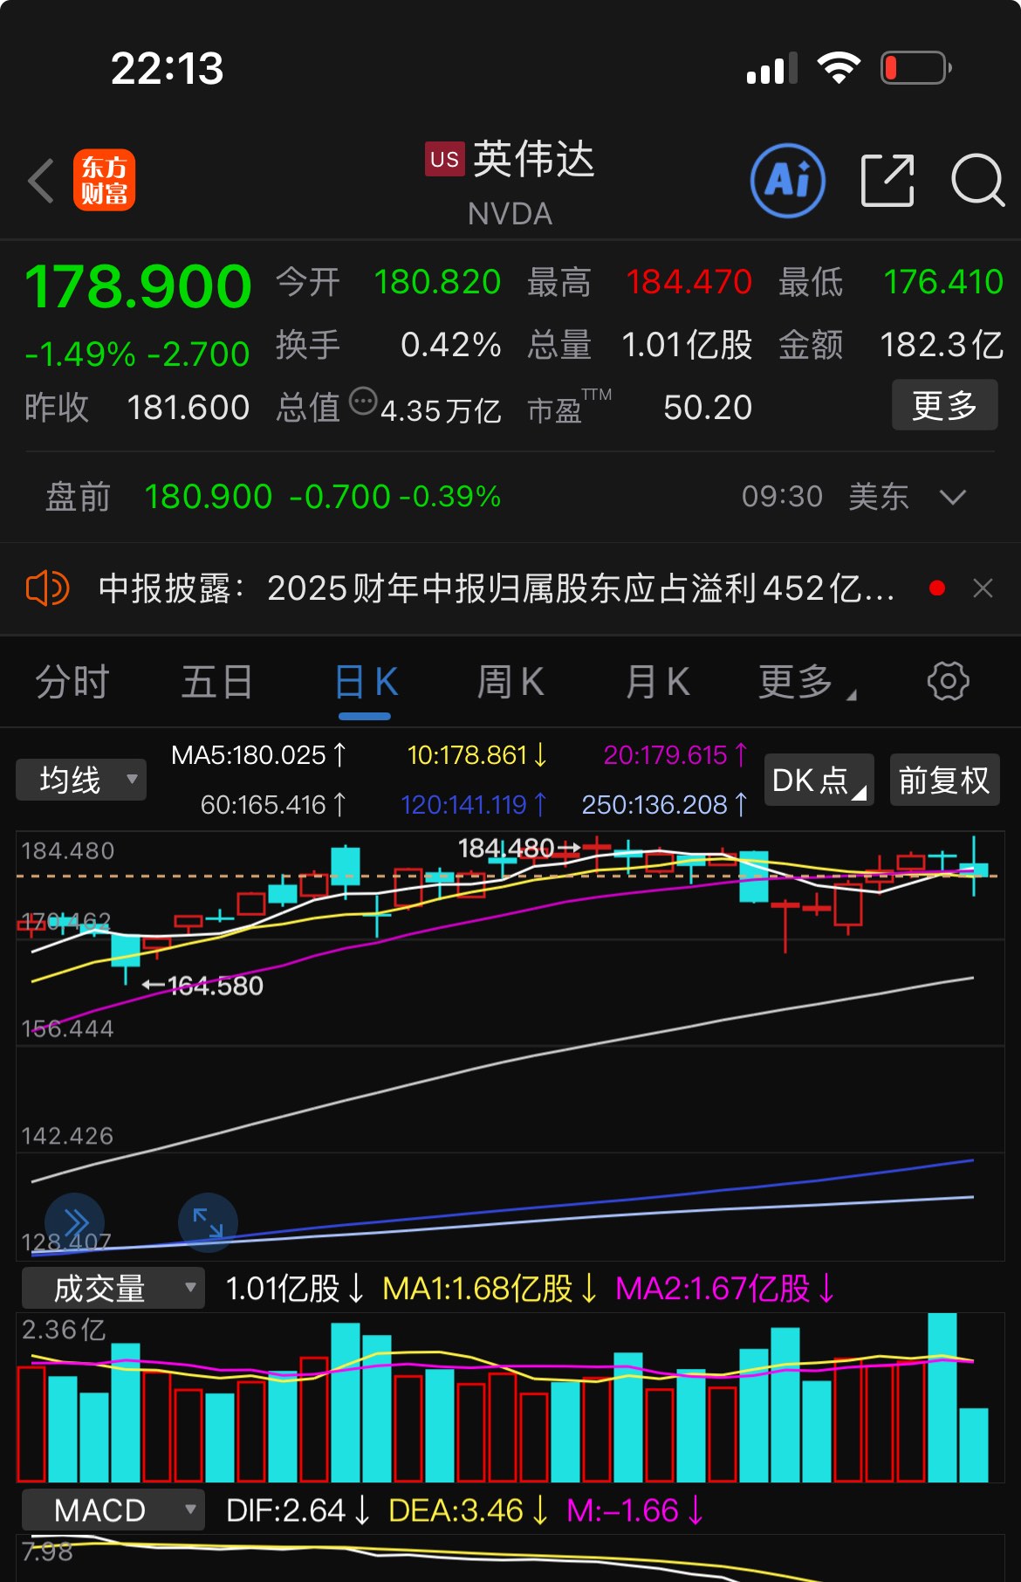Screen dimensions: 1021x1582
Task: Open the DK点 dropdown
Action: pyautogui.click(x=819, y=780)
